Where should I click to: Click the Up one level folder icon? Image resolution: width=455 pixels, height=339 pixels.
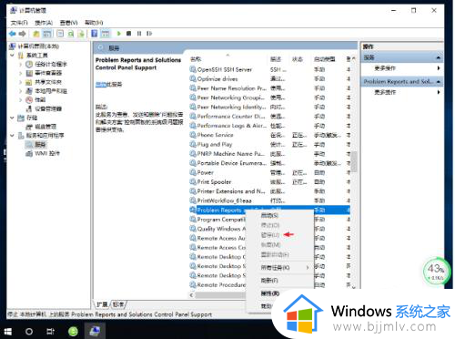[x=36, y=34]
